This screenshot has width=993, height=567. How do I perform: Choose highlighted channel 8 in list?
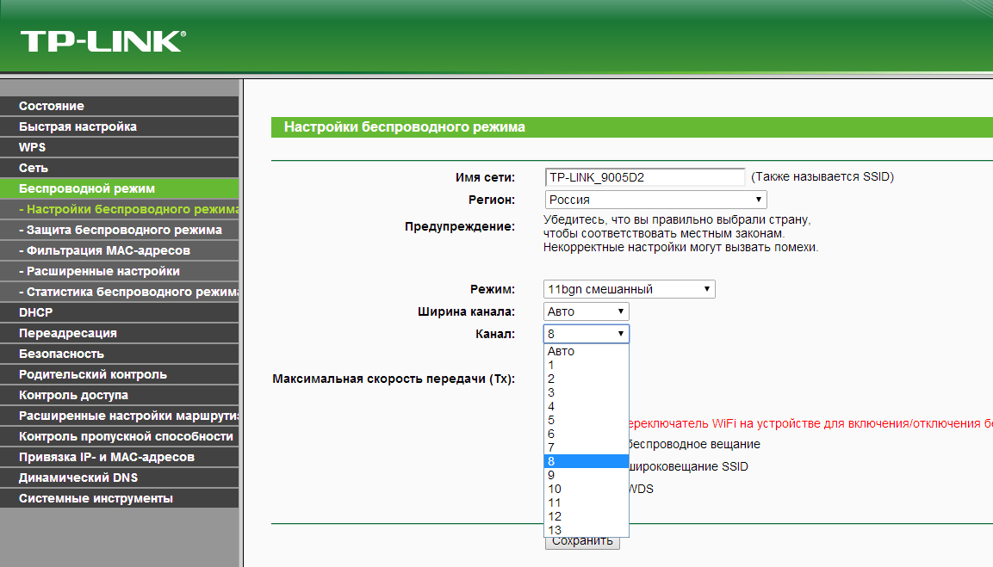(586, 461)
